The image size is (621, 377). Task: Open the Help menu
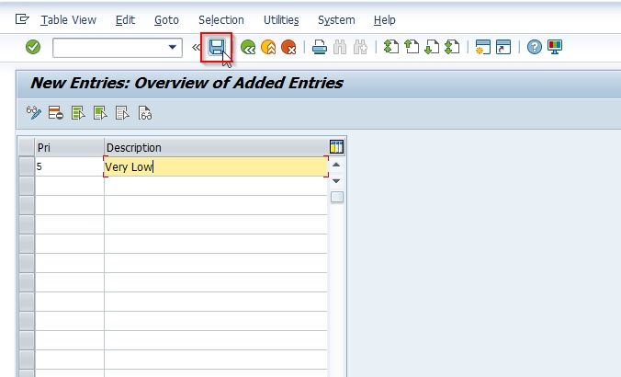coord(385,20)
